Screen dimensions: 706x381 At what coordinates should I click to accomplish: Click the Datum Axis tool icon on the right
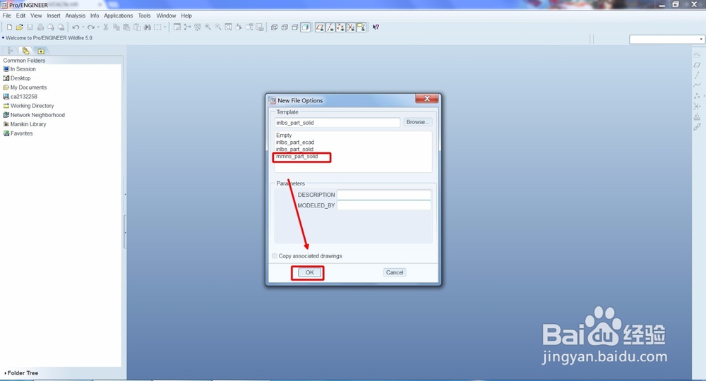coord(697,75)
